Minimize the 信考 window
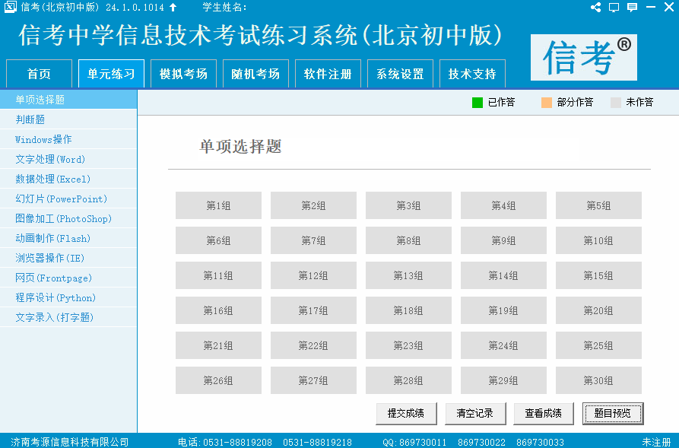Screen dimensions: 679x448 tap(650, 8)
